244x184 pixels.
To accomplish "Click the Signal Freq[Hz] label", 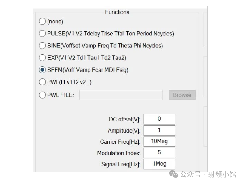I will pos(120,165).
